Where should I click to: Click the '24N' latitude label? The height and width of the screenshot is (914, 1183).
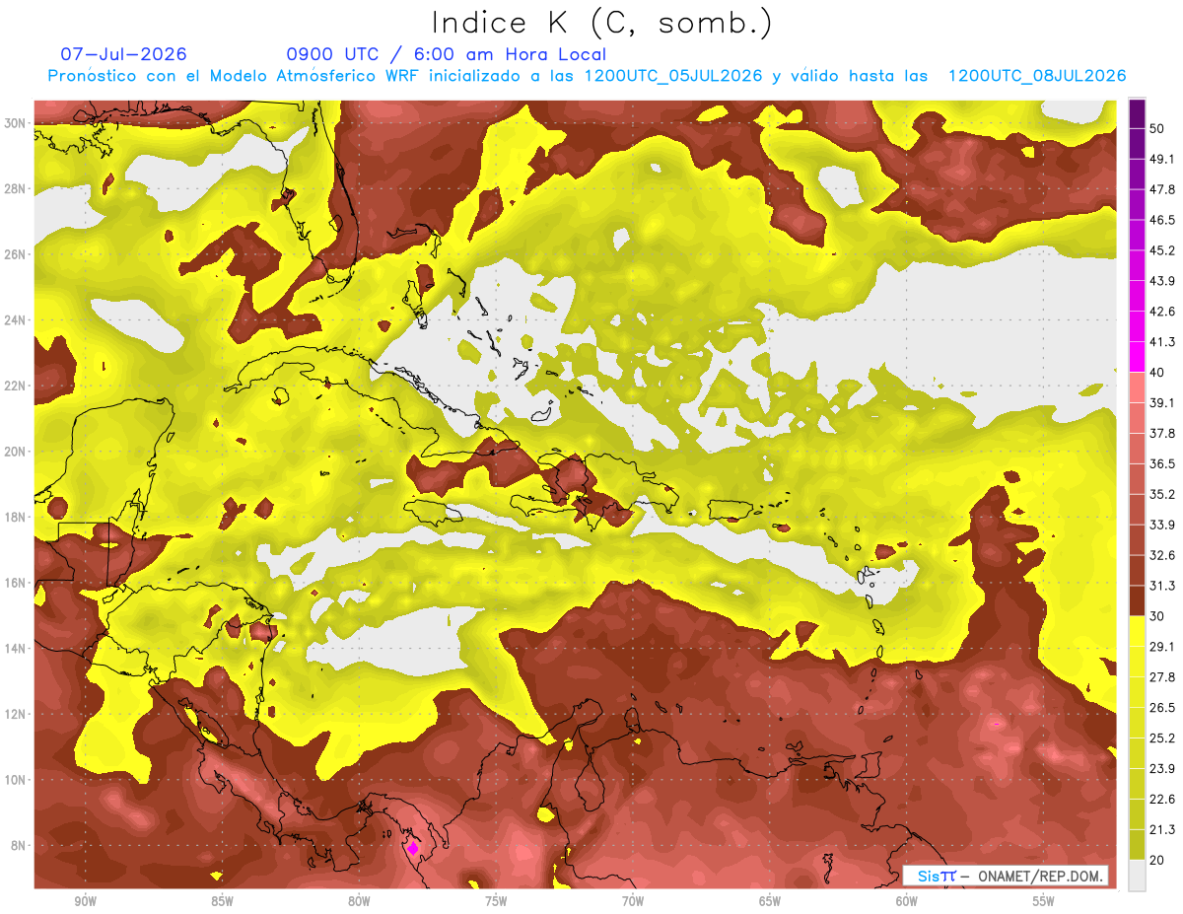click(x=16, y=320)
